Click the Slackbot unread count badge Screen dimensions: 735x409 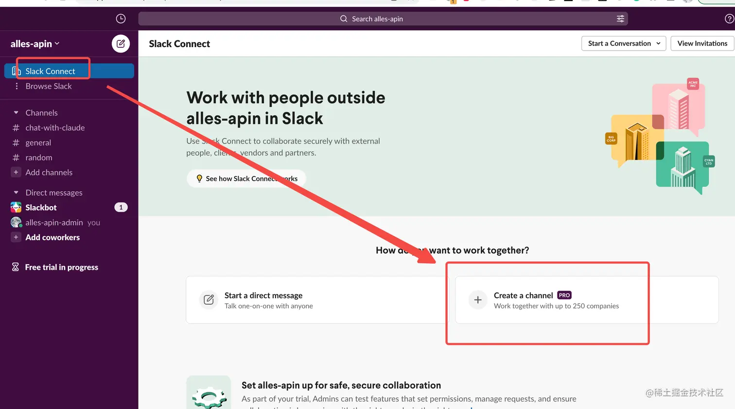coord(121,207)
